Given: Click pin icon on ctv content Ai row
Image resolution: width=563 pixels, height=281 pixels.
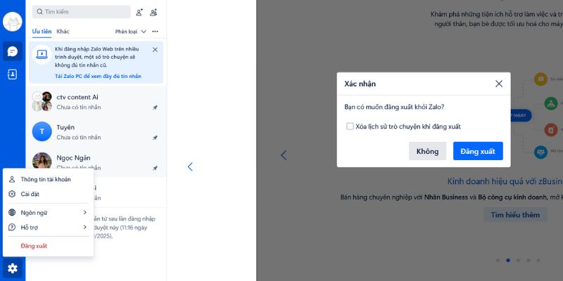Looking at the screenshot, I should click(x=155, y=107).
